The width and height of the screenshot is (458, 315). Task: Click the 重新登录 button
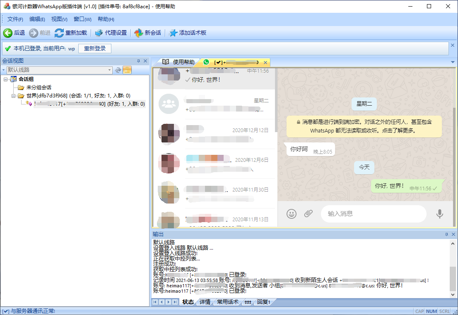[95, 49]
